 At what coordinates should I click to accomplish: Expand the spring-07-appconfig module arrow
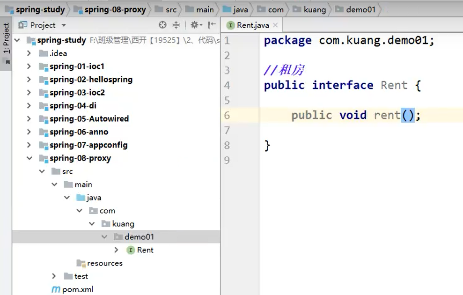point(29,145)
